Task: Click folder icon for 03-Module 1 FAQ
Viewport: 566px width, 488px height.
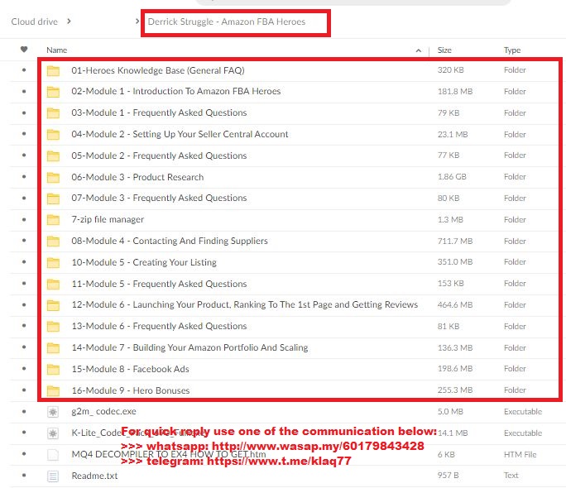Action: pyautogui.click(x=53, y=113)
